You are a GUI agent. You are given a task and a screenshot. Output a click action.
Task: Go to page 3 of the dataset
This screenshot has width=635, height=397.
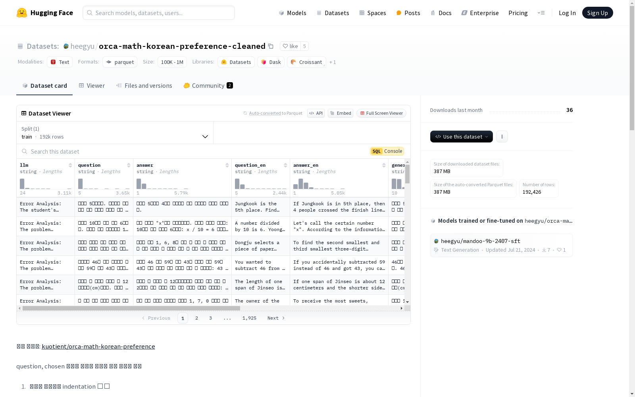click(x=210, y=318)
